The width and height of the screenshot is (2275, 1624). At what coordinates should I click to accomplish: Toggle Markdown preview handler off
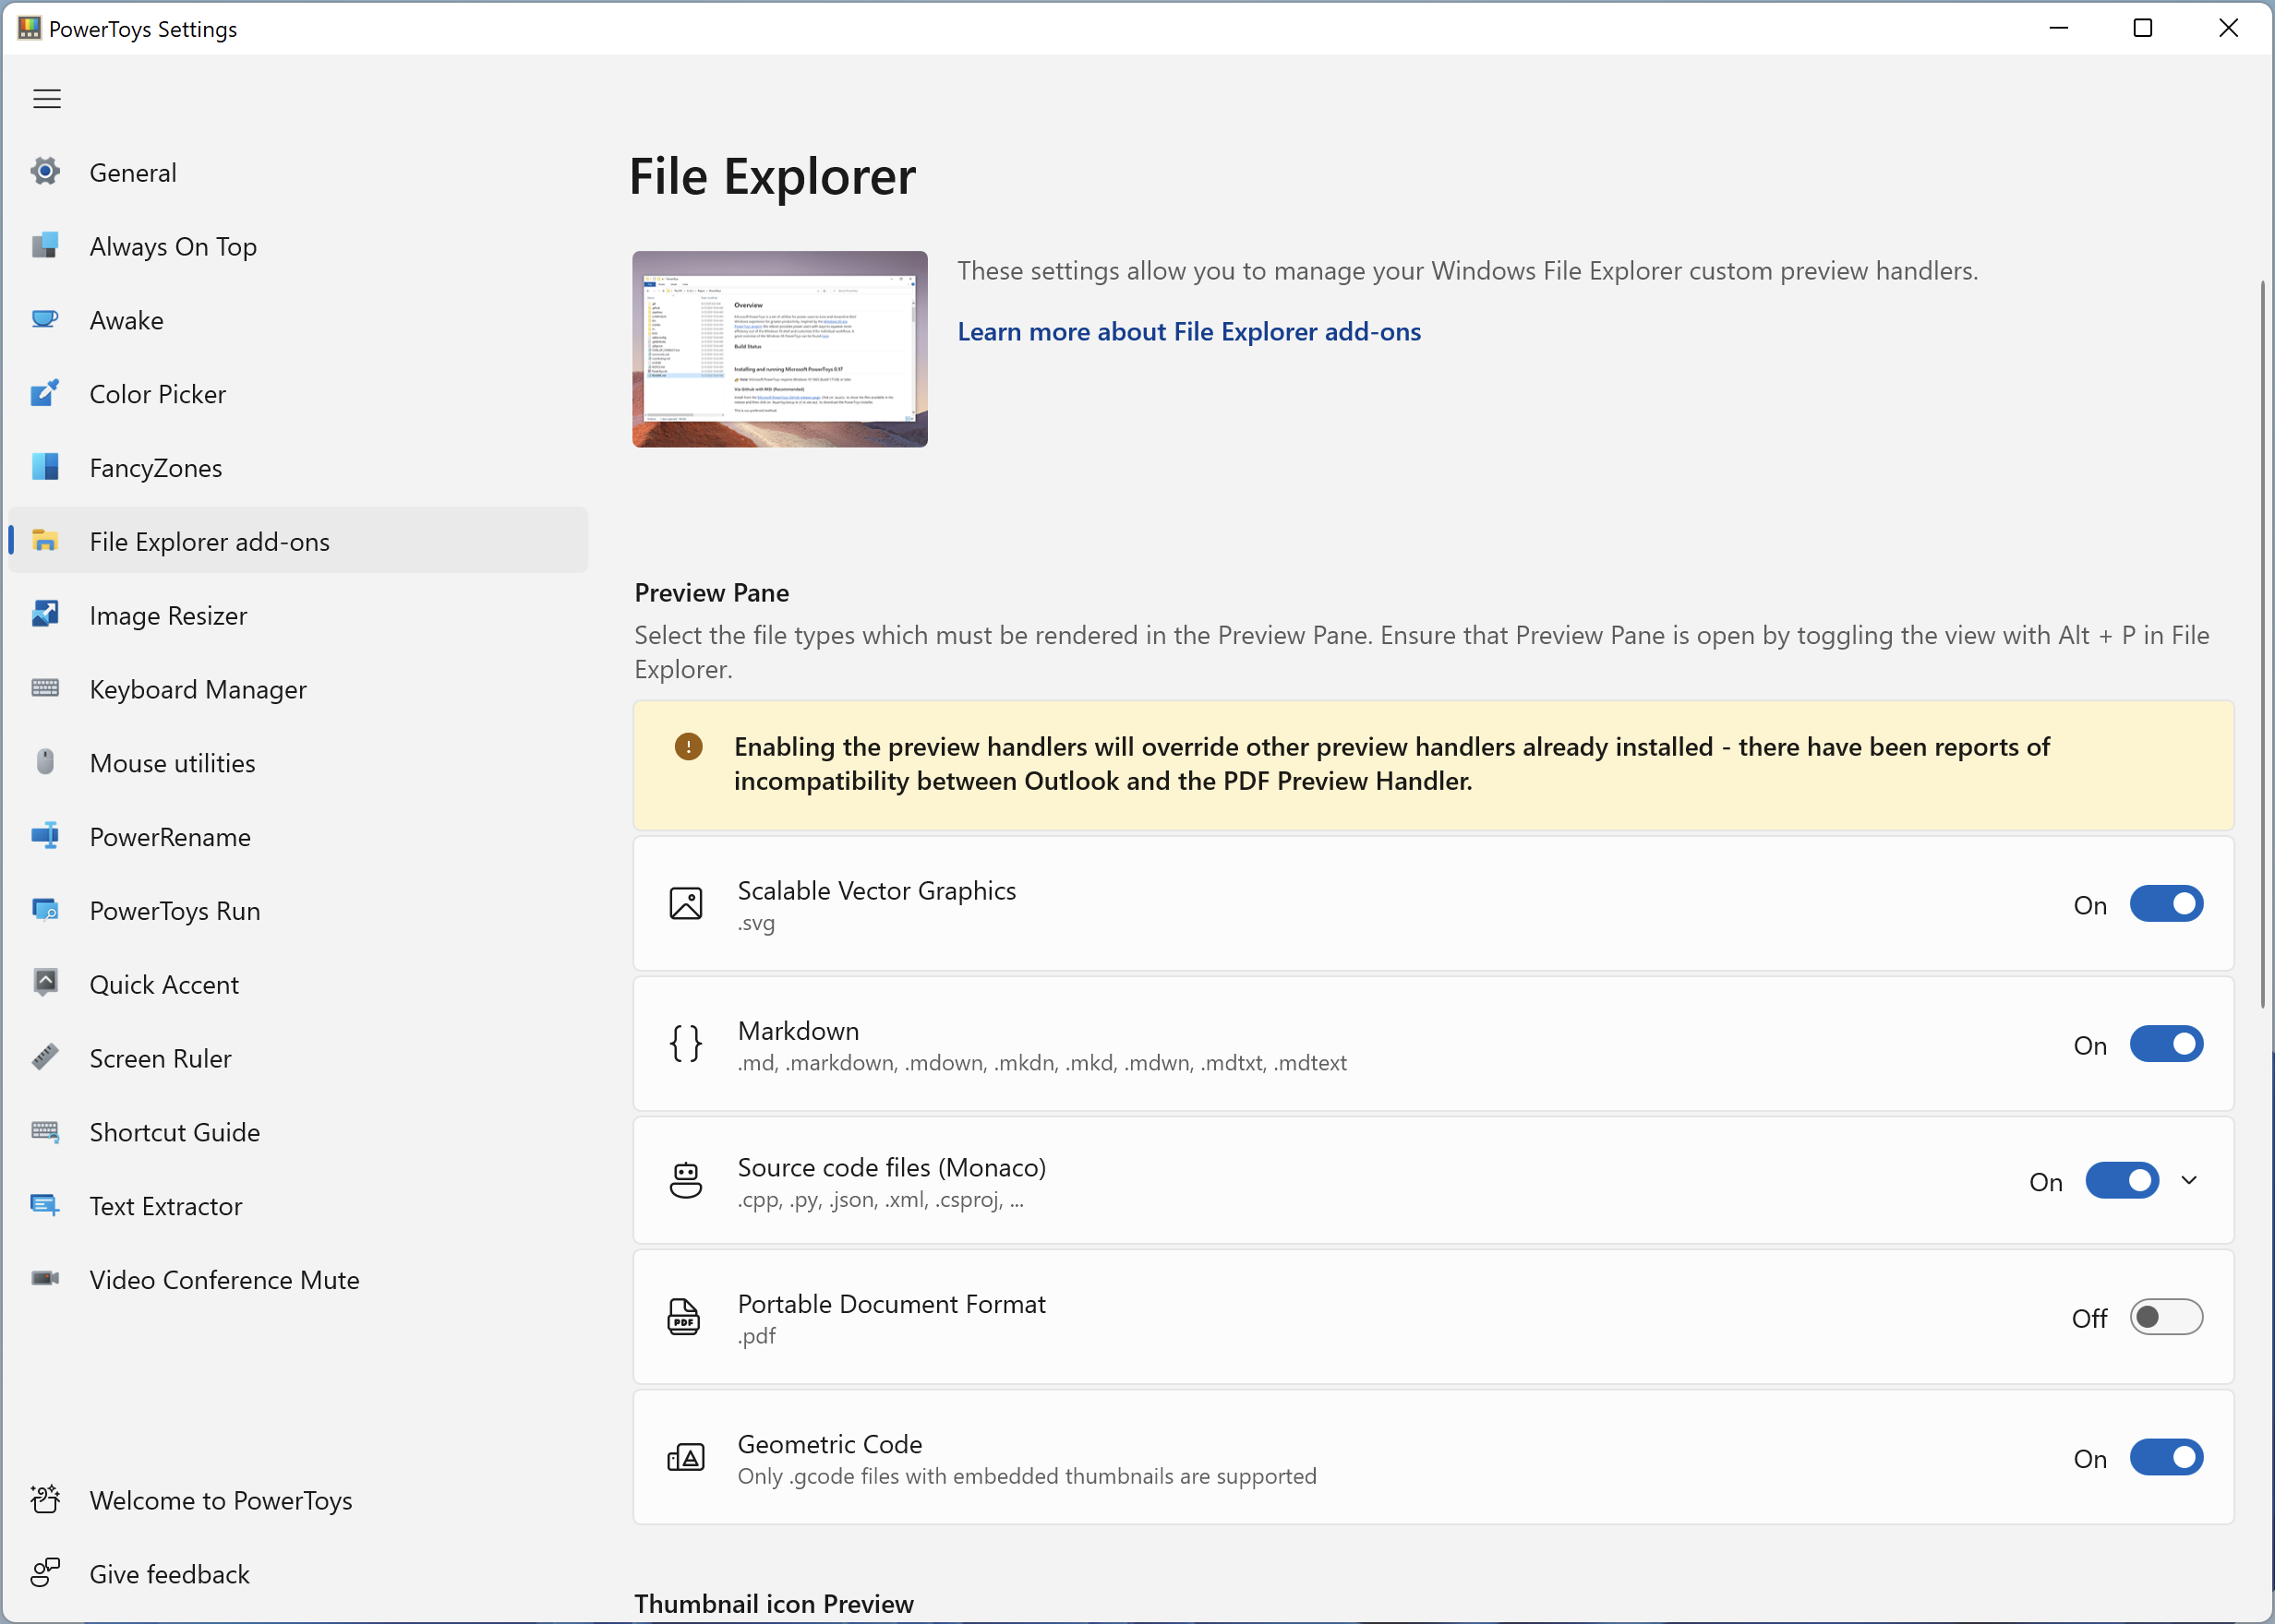click(x=2164, y=1043)
